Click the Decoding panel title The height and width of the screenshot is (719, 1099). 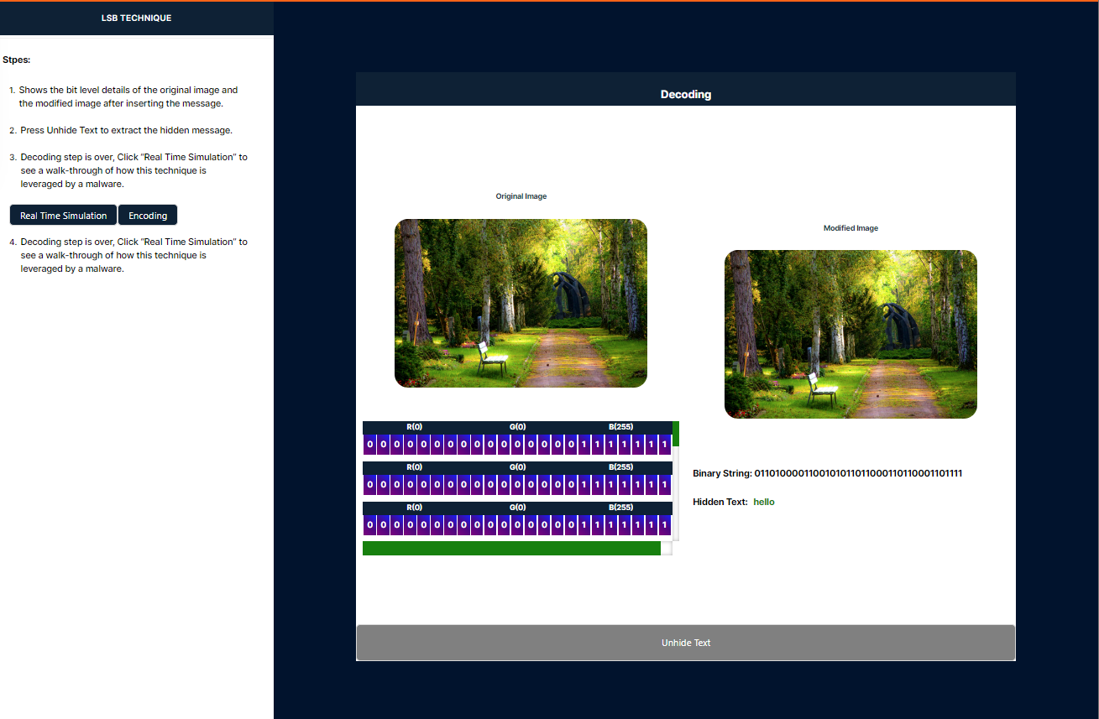click(x=685, y=94)
